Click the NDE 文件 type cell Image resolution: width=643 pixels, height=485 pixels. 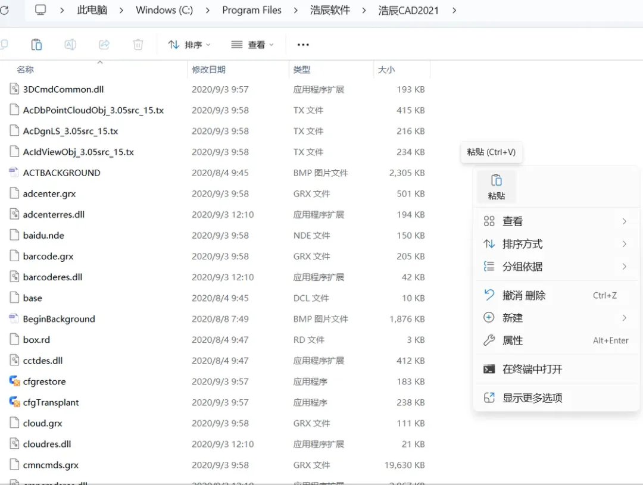tap(311, 235)
